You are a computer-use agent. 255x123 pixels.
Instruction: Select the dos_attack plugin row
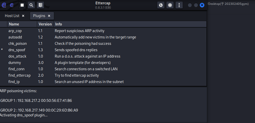(x=17, y=56)
